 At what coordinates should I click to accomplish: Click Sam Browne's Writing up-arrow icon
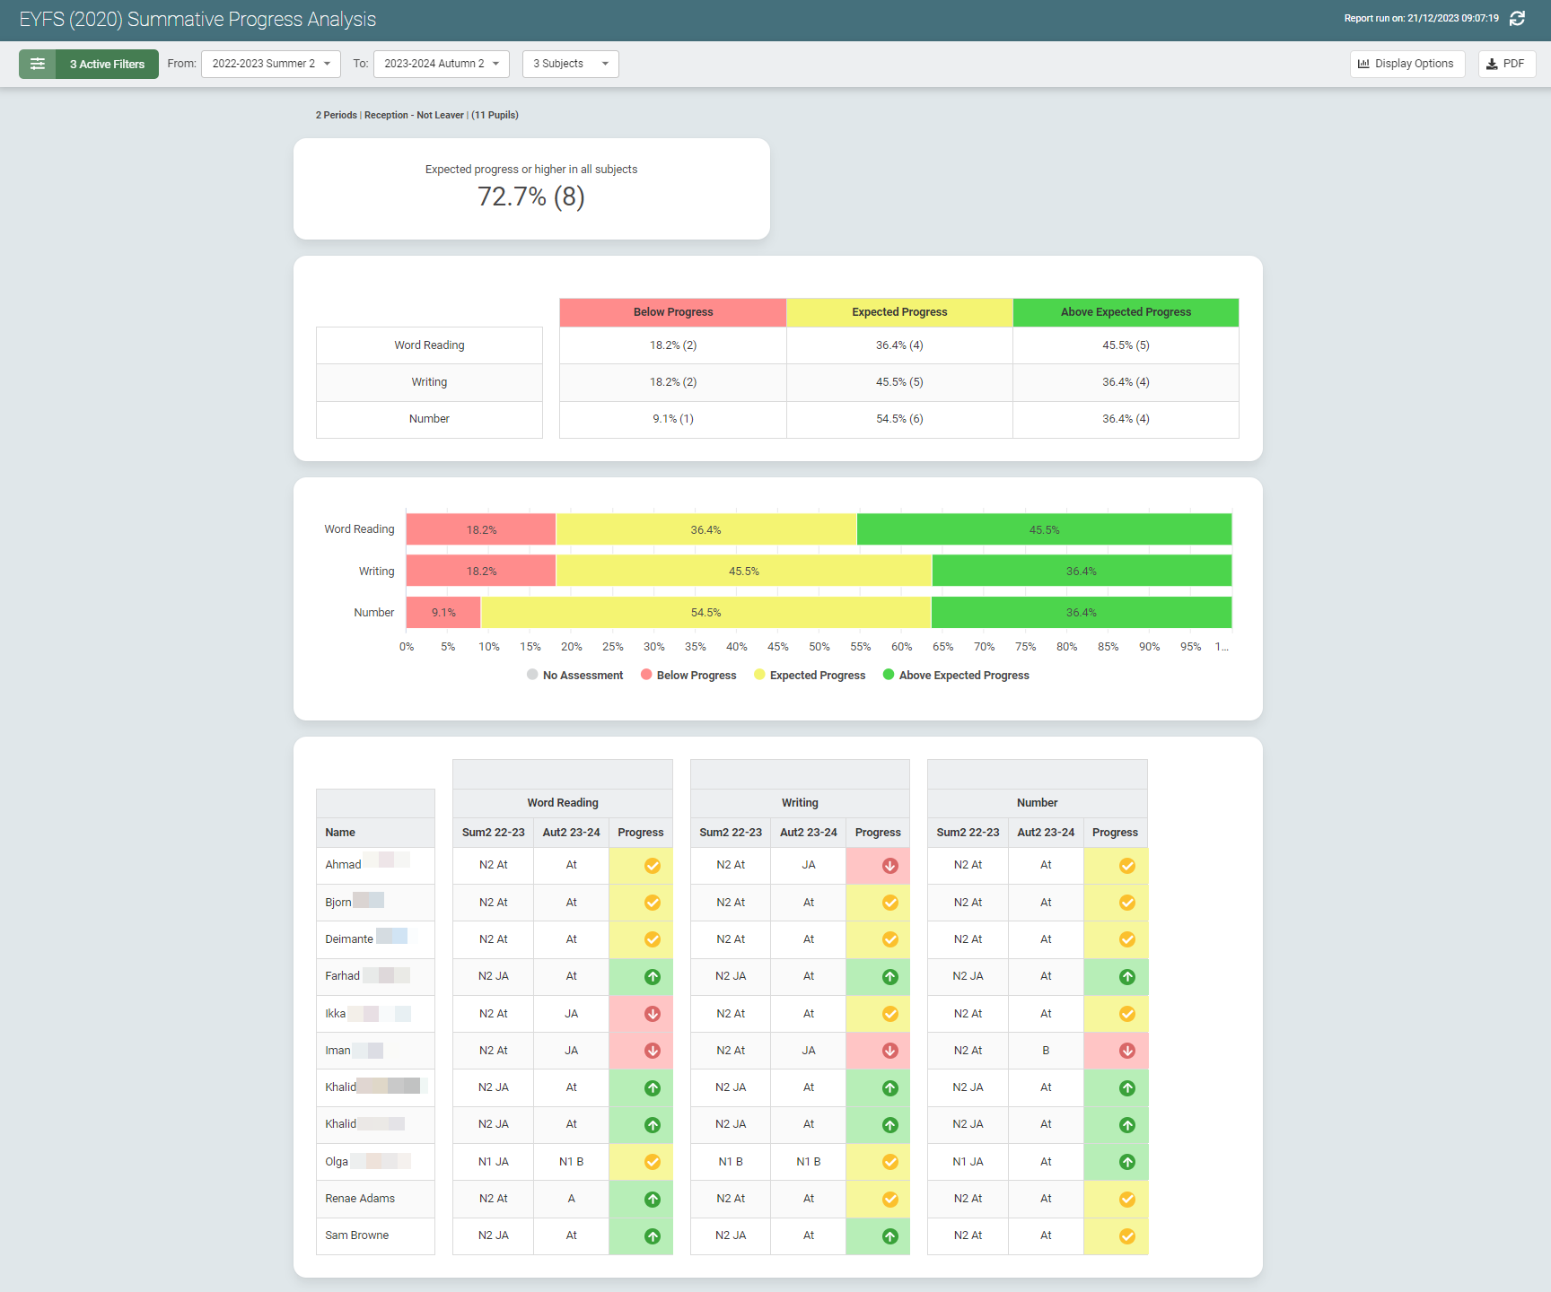click(x=889, y=1236)
